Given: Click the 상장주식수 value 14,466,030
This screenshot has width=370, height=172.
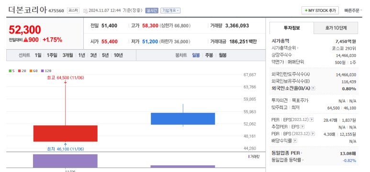Looking at the screenshot, I should tap(346, 55).
